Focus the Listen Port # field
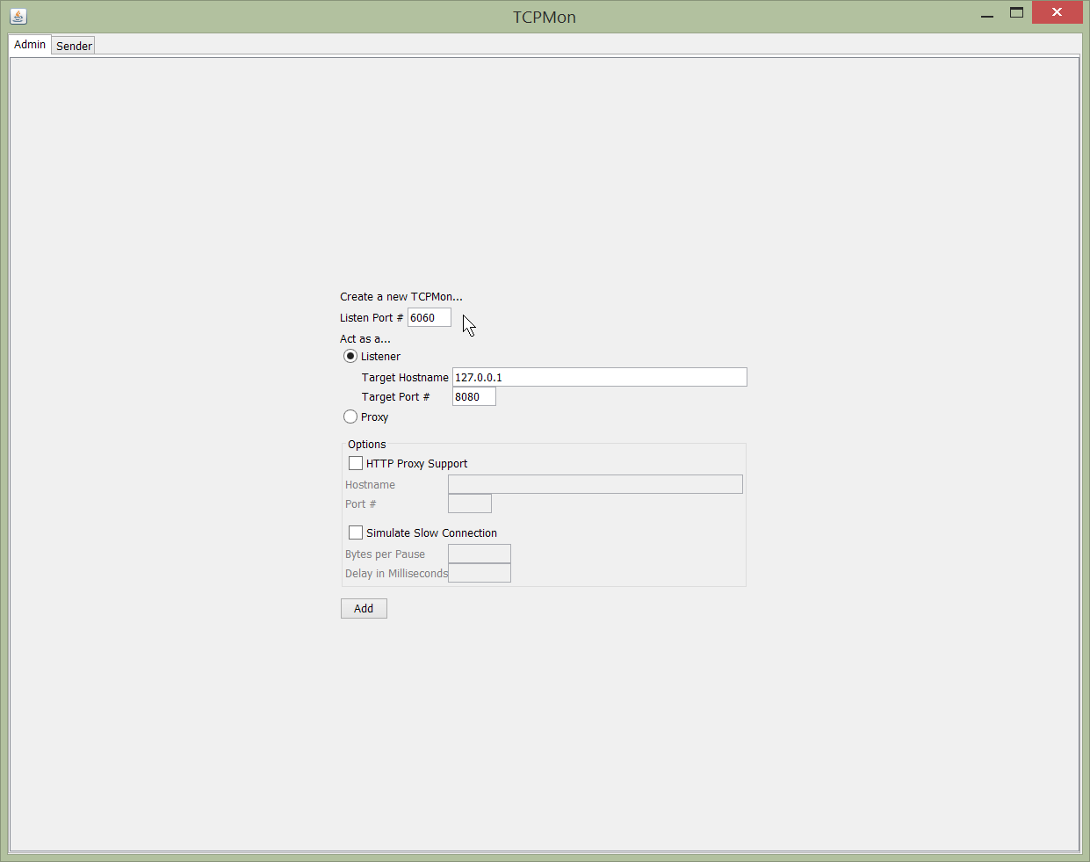The image size is (1090, 862). 430,317
